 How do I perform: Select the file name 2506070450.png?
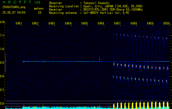click(14, 7)
